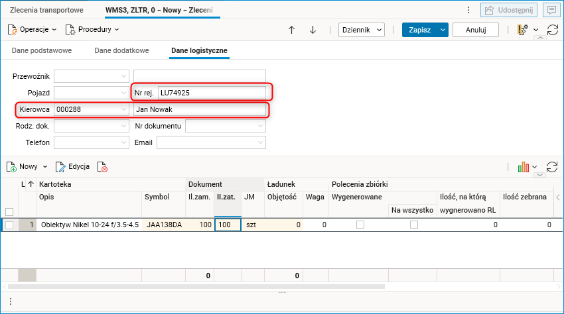The height and width of the screenshot is (314, 564).
Task: Open the Email combo box
Action: (211, 142)
